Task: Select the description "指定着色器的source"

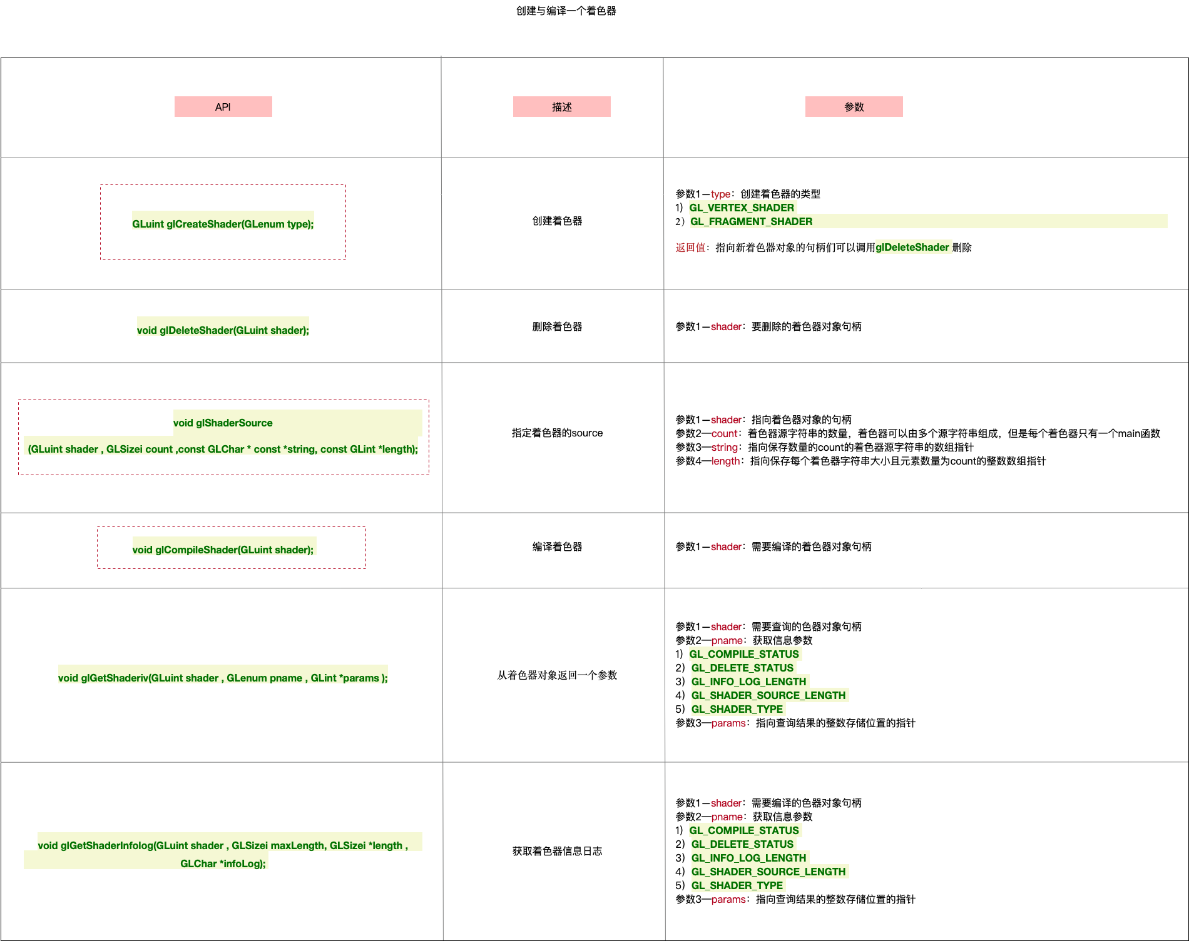Action: [557, 433]
